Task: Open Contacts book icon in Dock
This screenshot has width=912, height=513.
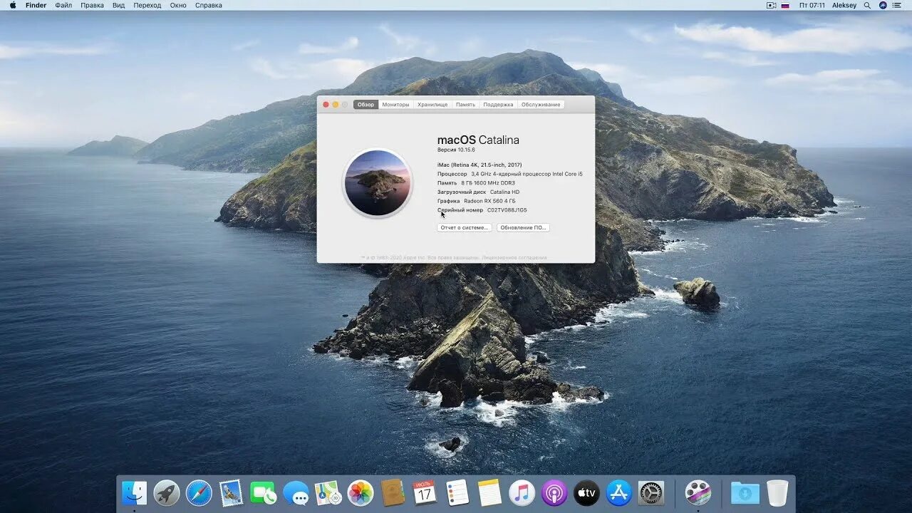Action: 393,492
